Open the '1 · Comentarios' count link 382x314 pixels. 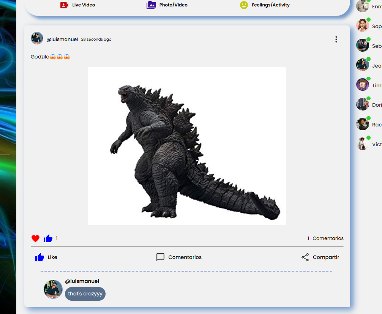[x=325, y=238]
